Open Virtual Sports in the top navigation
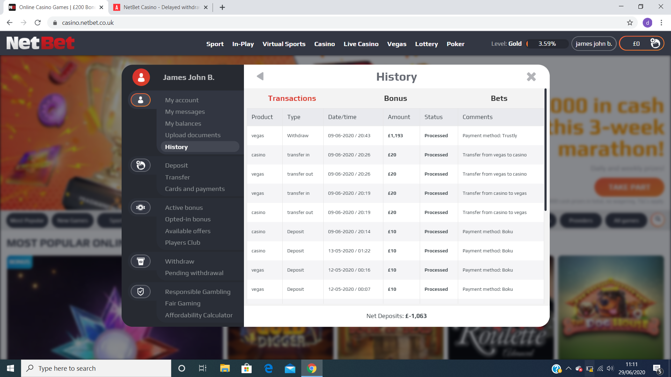Image resolution: width=671 pixels, height=377 pixels. [284, 44]
